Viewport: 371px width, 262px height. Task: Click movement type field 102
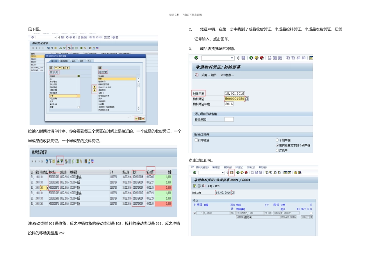point(304,217)
